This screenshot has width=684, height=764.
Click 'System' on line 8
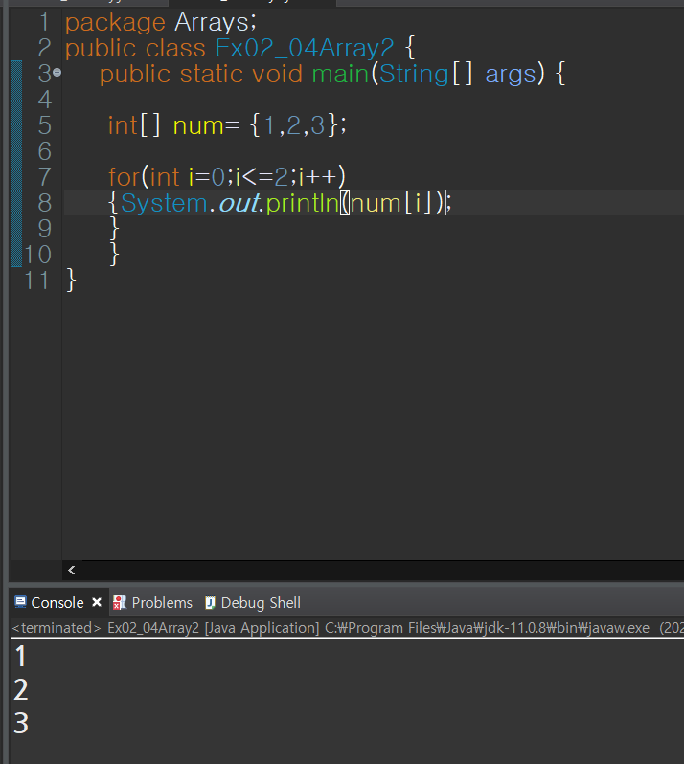164,203
